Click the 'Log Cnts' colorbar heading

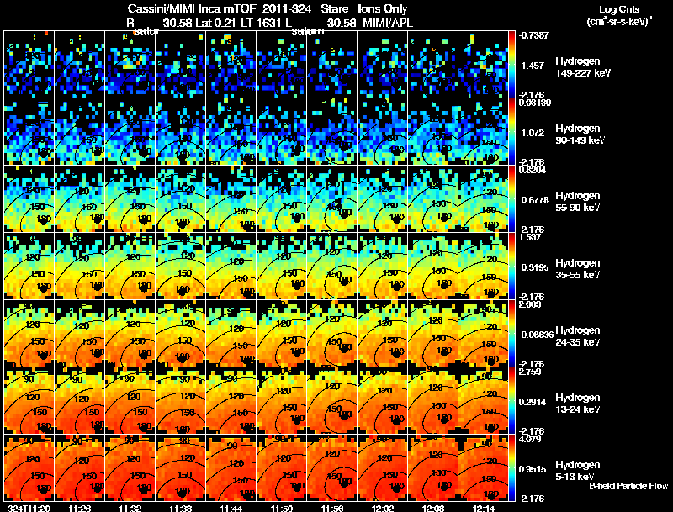(x=619, y=9)
